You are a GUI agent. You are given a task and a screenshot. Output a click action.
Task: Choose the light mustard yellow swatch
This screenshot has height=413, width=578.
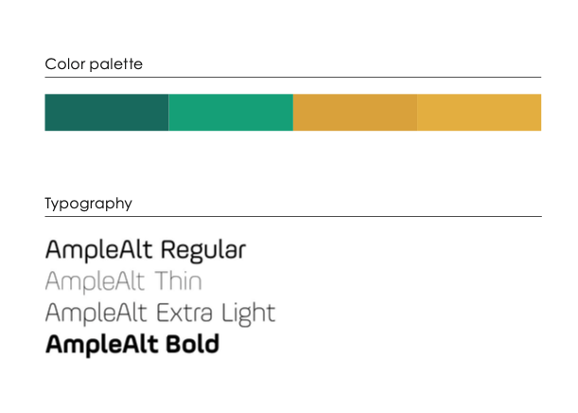[479, 112]
